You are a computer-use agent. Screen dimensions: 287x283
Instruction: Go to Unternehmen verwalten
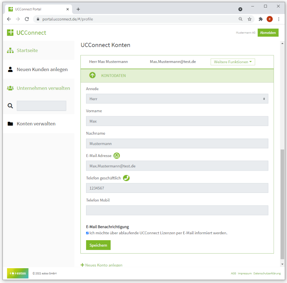(x=43, y=88)
